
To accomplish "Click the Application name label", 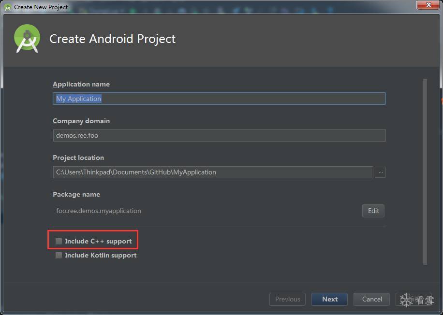I will pyautogui.click(x=81, y=84).
